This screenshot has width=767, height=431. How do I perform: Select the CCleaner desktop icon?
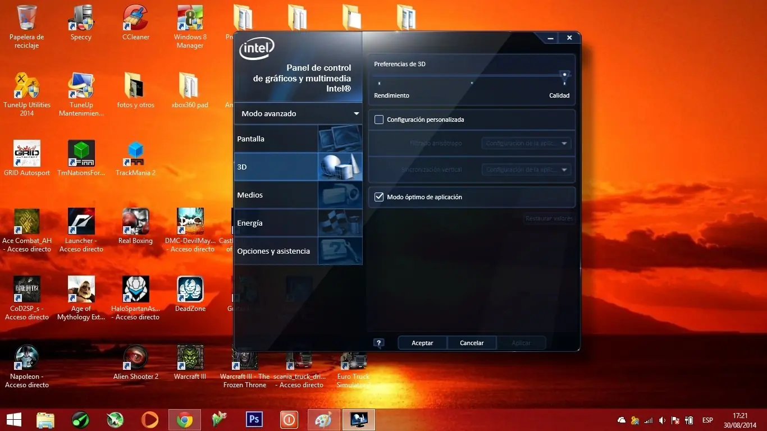[x=136, y=23]
